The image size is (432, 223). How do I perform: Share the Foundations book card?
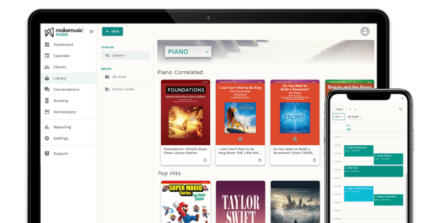coord(205,161)
